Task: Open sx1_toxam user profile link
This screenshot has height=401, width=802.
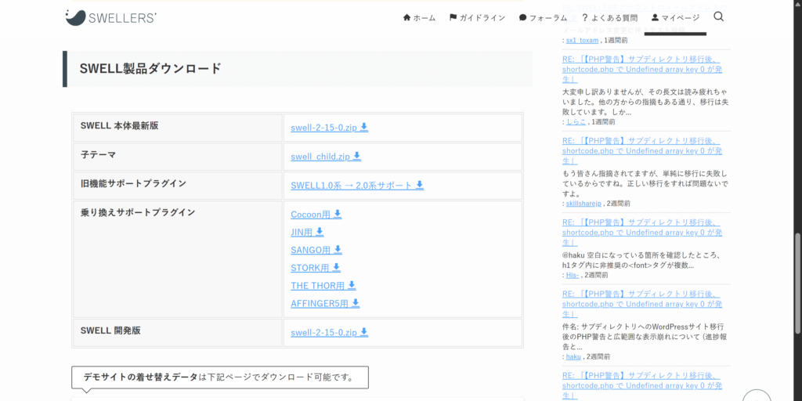Action: (x=582, y=40)
